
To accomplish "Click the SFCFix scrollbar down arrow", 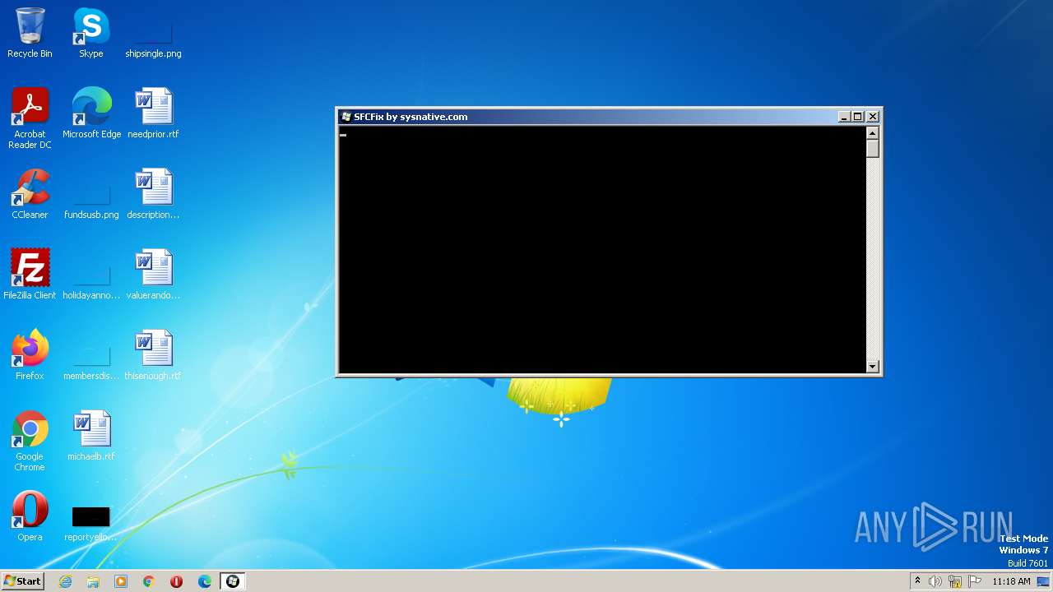I will (x=873, y=367).
